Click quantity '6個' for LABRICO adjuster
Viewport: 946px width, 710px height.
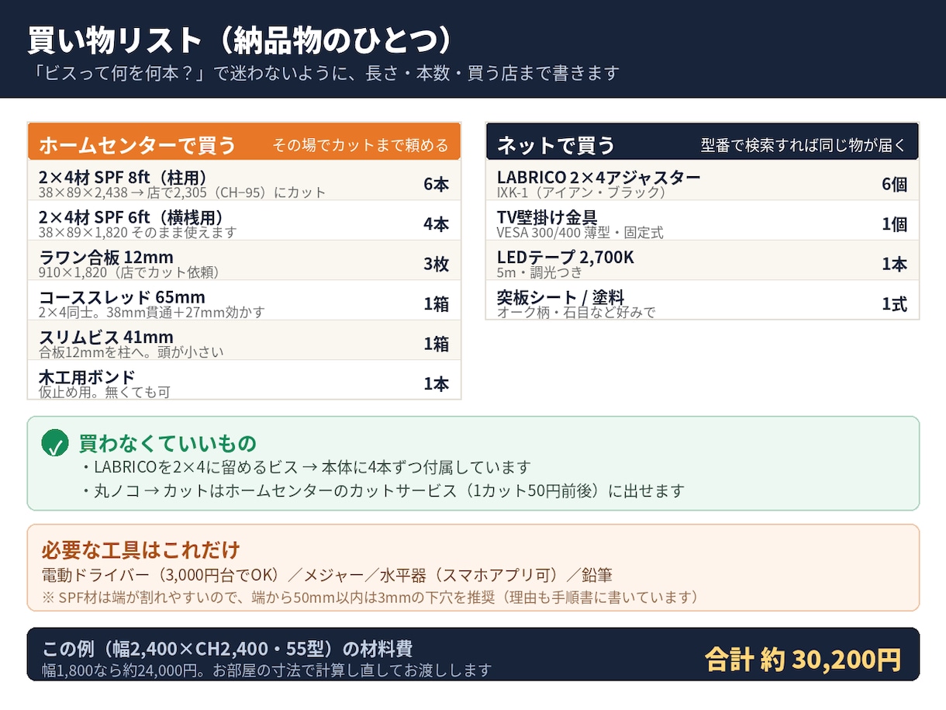(894, 185)
